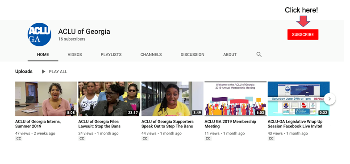
Task: Open the channel search magnifier icon
Action: 259,54
